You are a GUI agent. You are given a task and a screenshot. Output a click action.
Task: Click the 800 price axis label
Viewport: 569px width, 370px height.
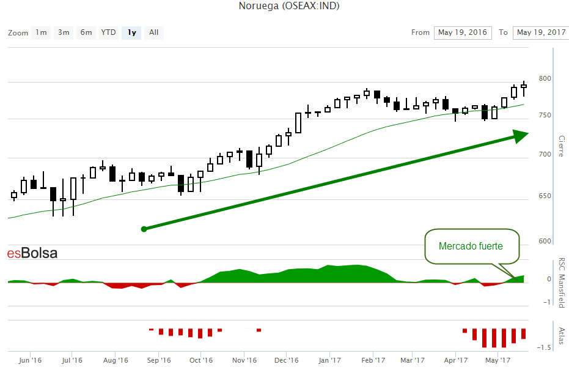pyautogui.click(x=545, y=78)
